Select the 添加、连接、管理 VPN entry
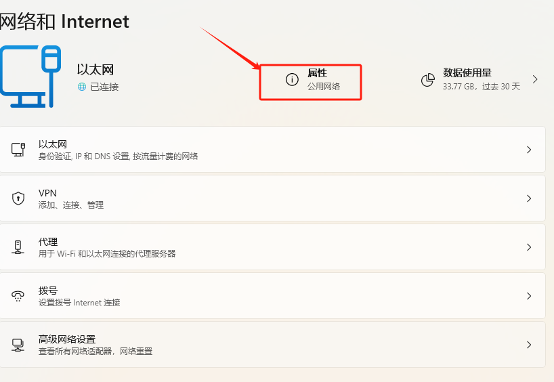The width and height of the screenshot is (554, 382). pyautogui.click(x=70, y=205)
